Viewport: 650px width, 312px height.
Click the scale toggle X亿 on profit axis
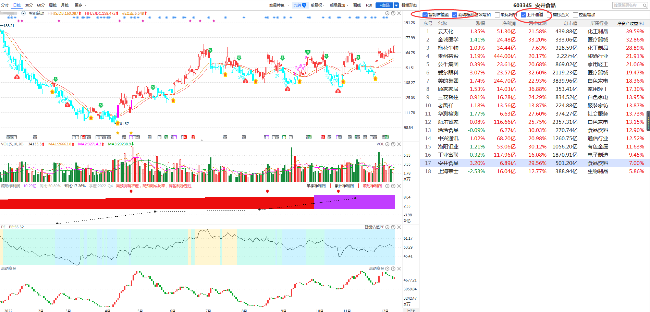point(407,221)
